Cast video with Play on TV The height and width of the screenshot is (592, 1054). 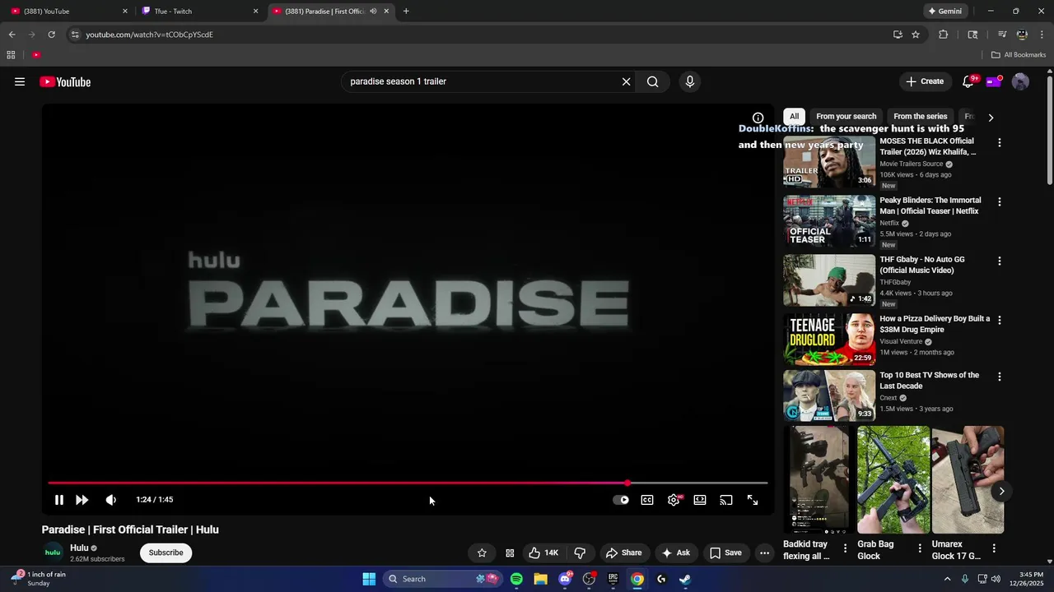[x=726, y=500]
